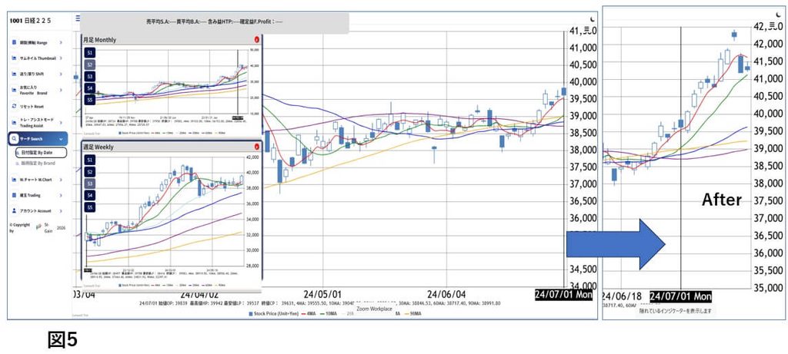Click the 週足 Weekly panel title bar
Screen dimensions: 788x354
coord(171,147)
